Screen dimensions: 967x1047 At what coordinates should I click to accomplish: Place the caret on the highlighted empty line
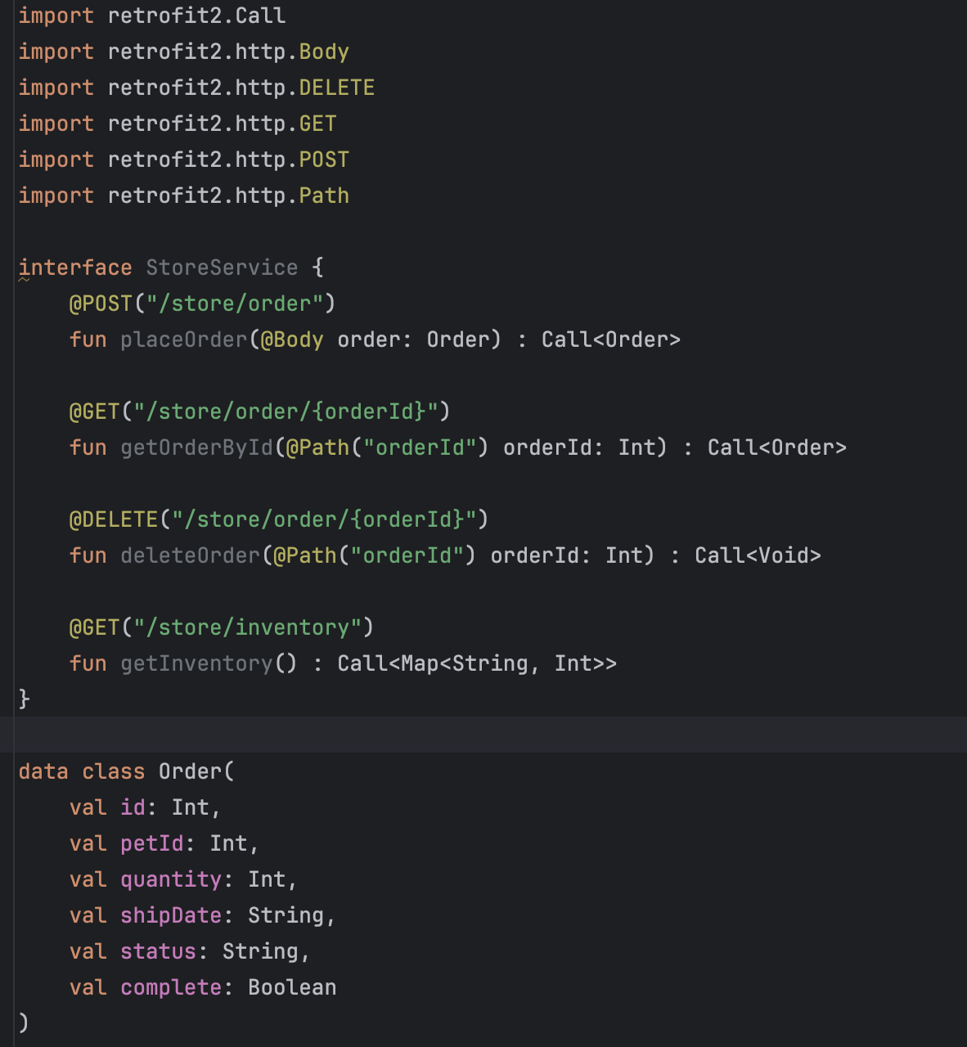click(x=483, y=735)
